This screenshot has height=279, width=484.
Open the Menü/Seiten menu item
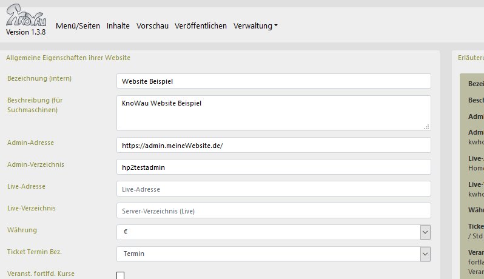click(x=78, y=26)
